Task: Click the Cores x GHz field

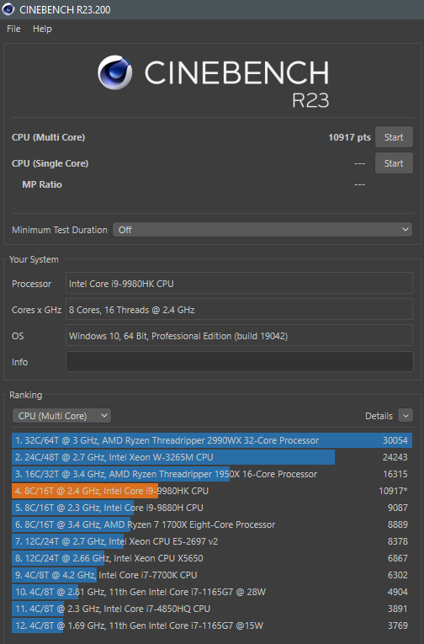Action: tap(239, 309)
